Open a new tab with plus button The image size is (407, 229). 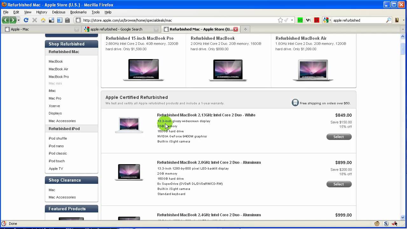[x=245, y=29]
